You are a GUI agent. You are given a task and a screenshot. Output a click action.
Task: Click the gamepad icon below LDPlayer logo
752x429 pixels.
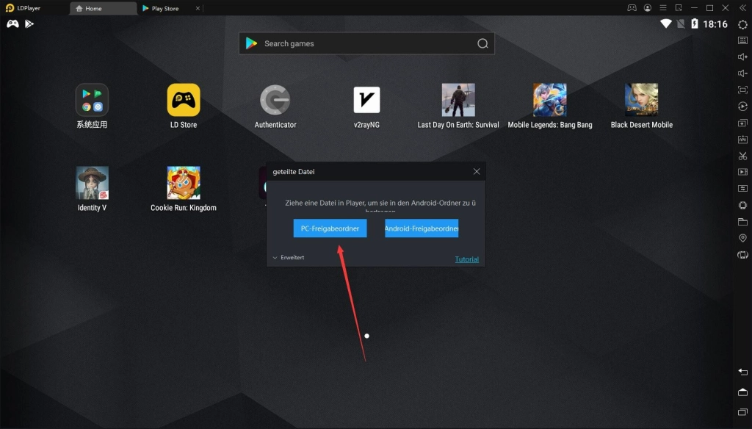click(x=12, y=24)
